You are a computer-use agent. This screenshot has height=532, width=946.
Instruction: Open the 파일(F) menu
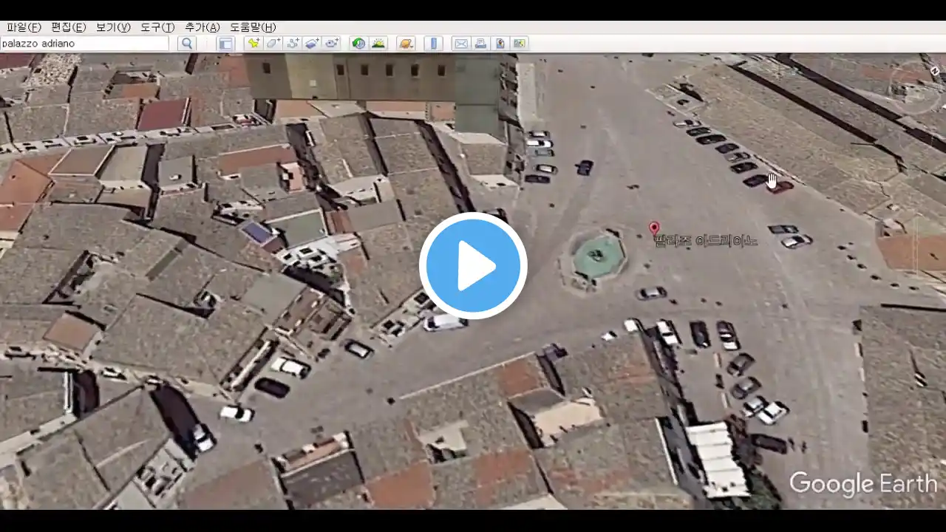24,27
